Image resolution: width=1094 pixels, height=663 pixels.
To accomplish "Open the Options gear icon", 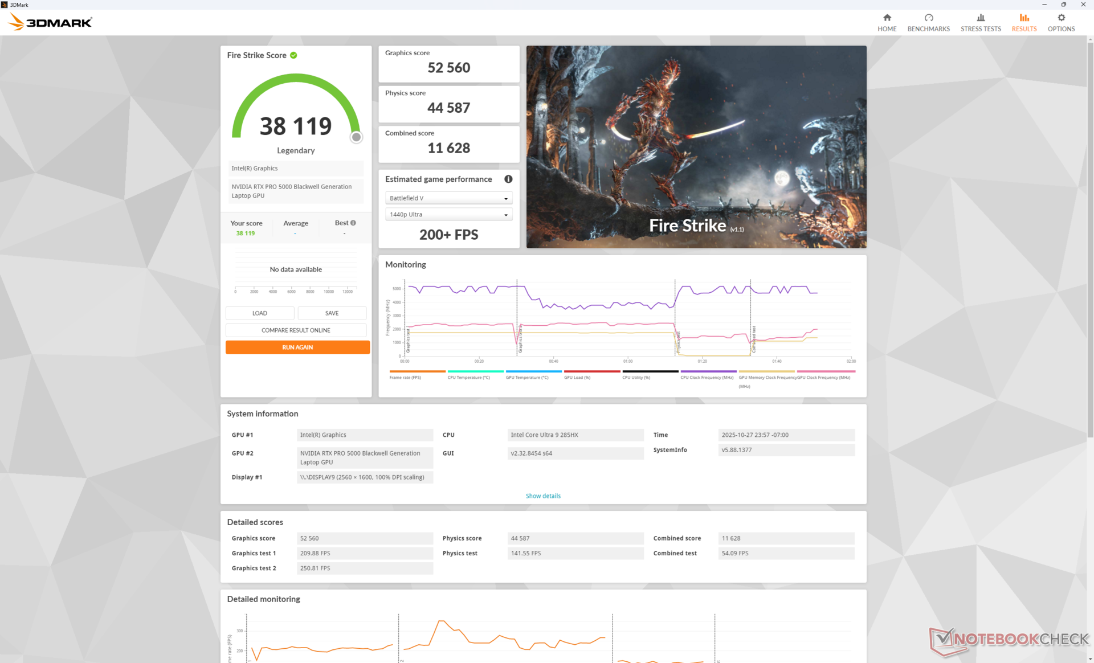I will (x=1061, y=18).
